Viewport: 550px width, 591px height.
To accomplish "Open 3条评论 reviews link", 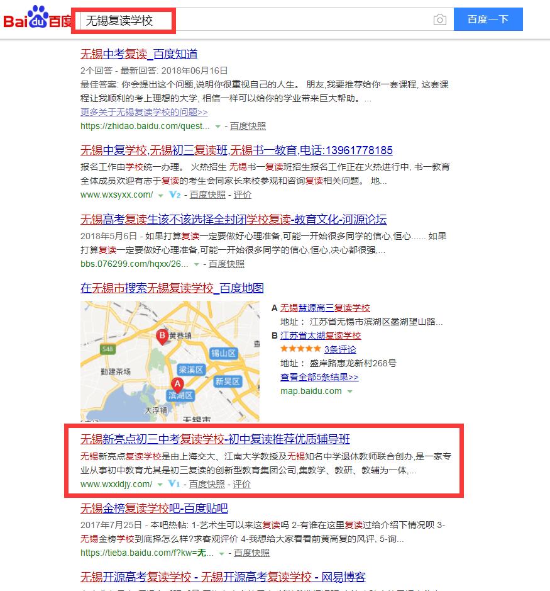I will [340, 349].
